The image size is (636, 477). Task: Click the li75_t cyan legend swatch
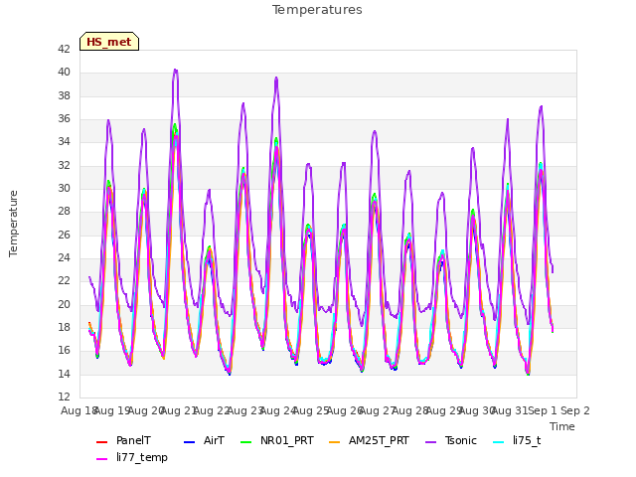click(499, 441)
